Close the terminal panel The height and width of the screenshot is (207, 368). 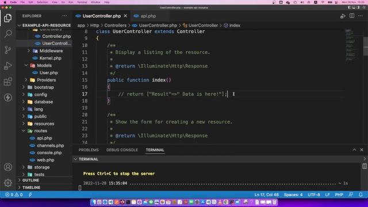tap(362, 149)
